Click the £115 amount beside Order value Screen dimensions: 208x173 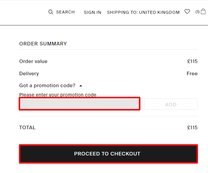(192, 61)
